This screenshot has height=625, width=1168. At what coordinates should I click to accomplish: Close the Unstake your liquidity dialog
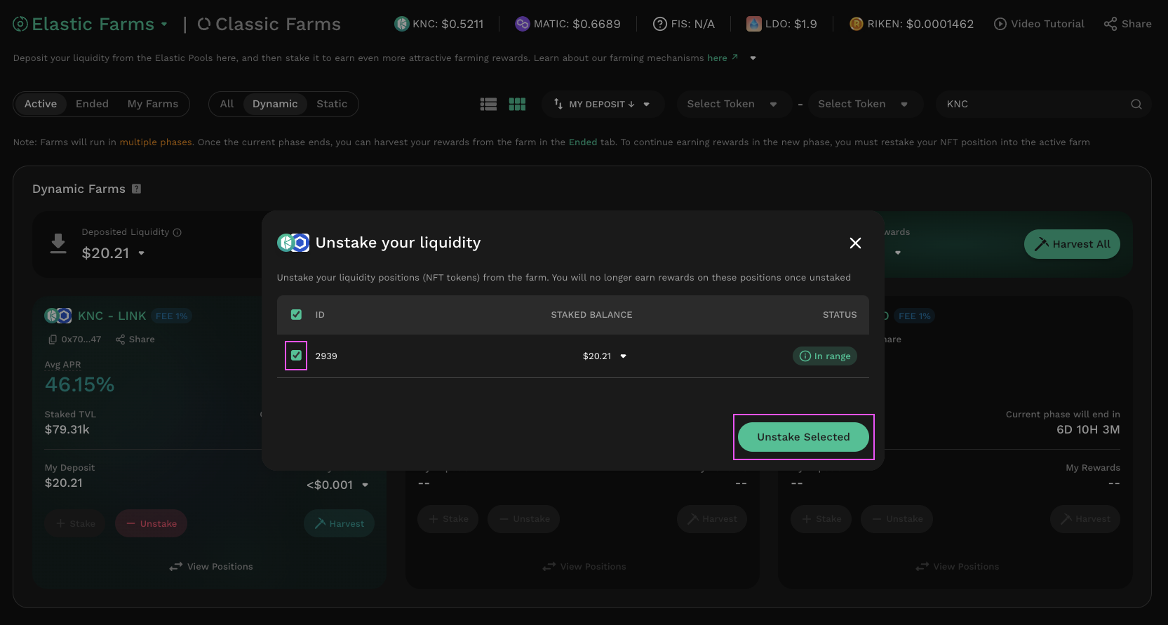(855, 243)
